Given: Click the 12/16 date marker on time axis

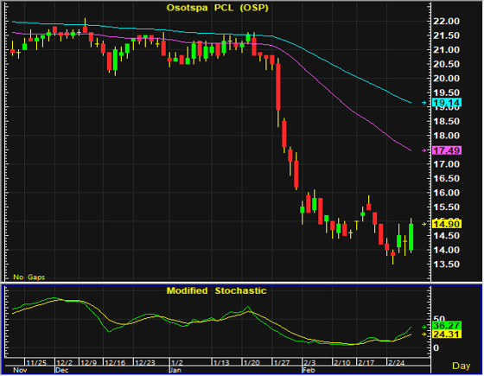Looking at the screenshot, I should pyautogui.click(x=115, y=363).
